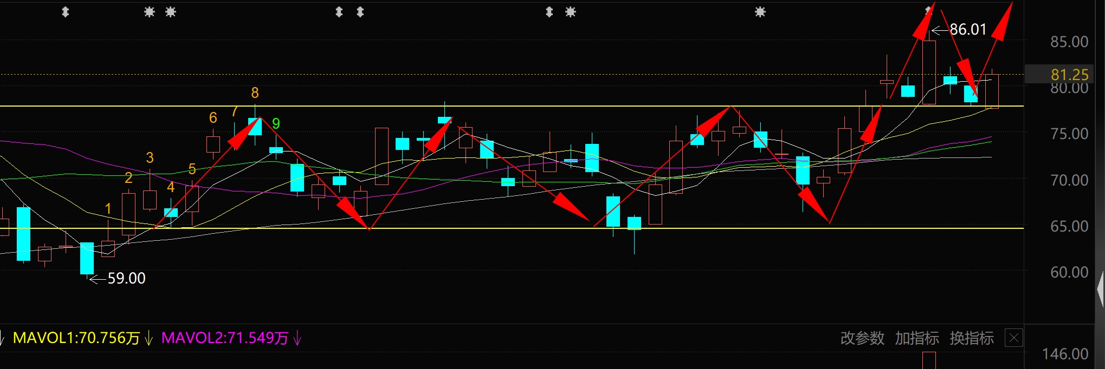
Task: Click the 60.00 axis price label
Action: [x=1069, y=272]
